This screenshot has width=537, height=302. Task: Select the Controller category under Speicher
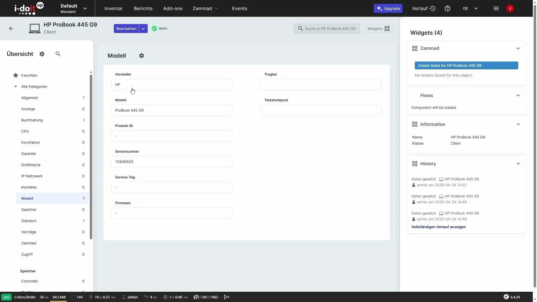coord(52,281)
